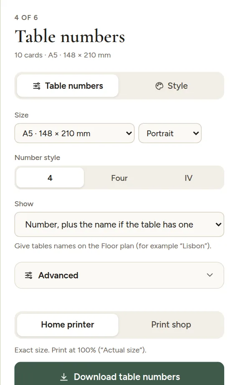Click the 'Size' field label
The height and width of the screenshot is (385, 238).
(21, 115)
